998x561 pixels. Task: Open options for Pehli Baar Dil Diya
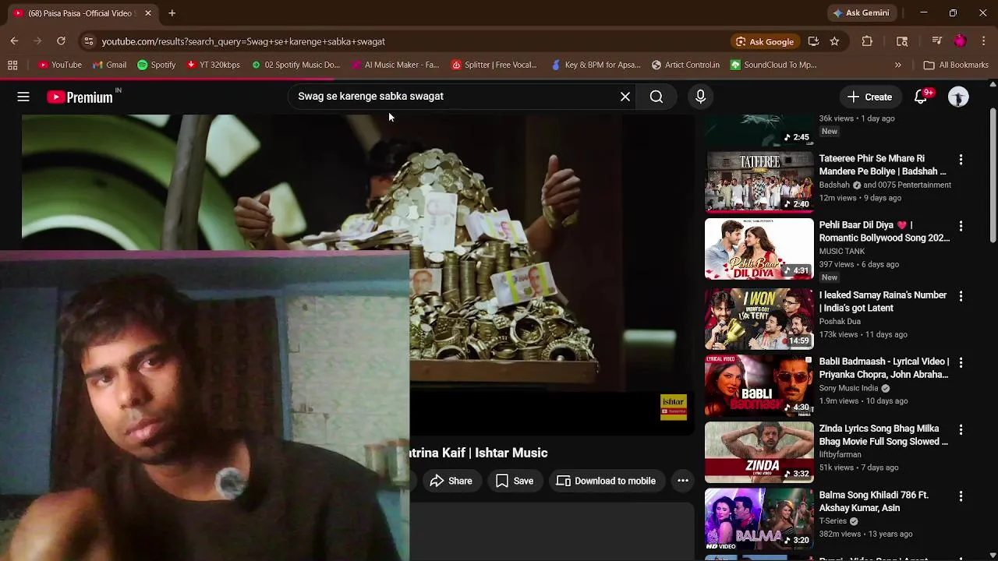961,226
